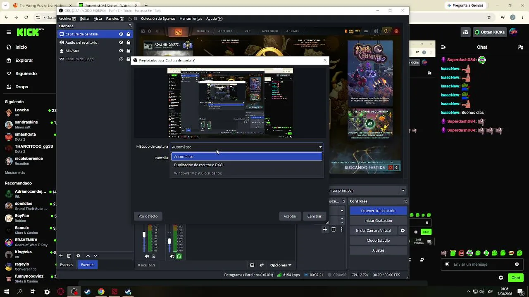Click Iniciar Grabación button

coord(378,221)
